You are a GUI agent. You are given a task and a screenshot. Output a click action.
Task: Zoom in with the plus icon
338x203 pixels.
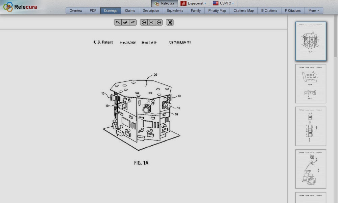[144, 22]
